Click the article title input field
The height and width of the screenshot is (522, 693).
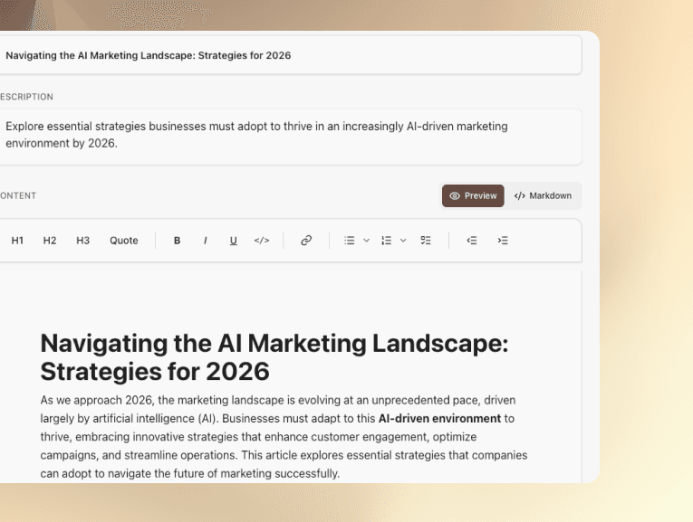pyautogui.click(x=290, y=55)
